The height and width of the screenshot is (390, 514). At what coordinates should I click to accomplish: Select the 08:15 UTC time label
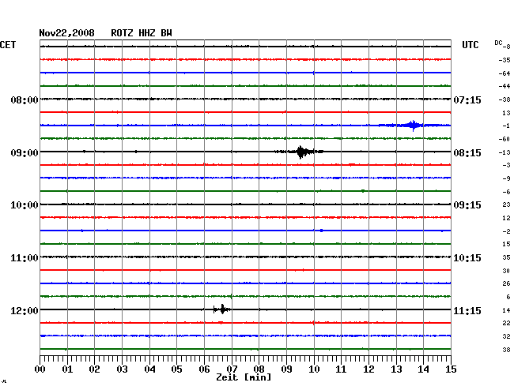[x=467, y=153]
